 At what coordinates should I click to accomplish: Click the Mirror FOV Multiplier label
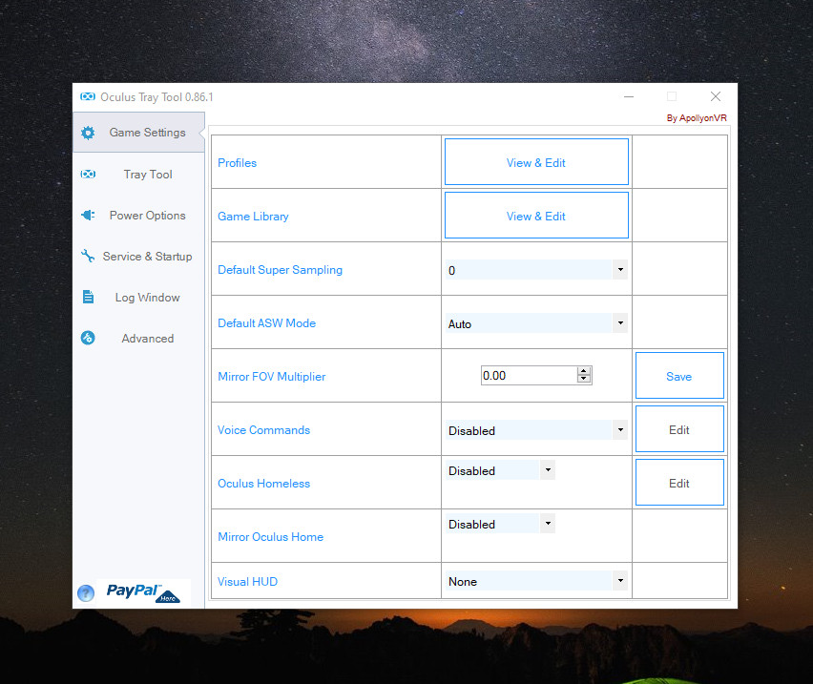click(272, 376)
